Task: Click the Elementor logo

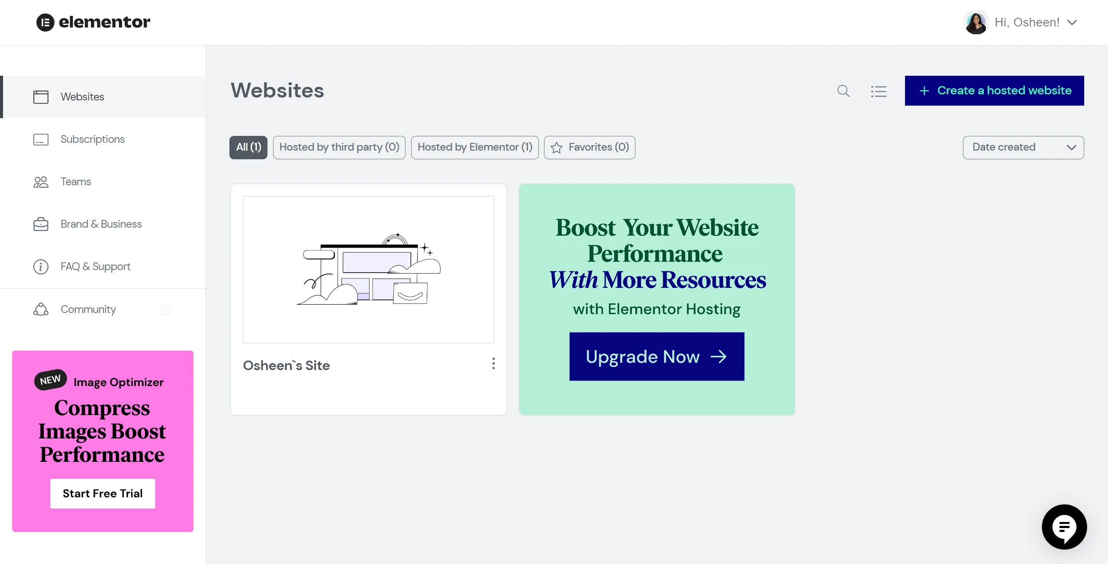Action: point(93,22)
